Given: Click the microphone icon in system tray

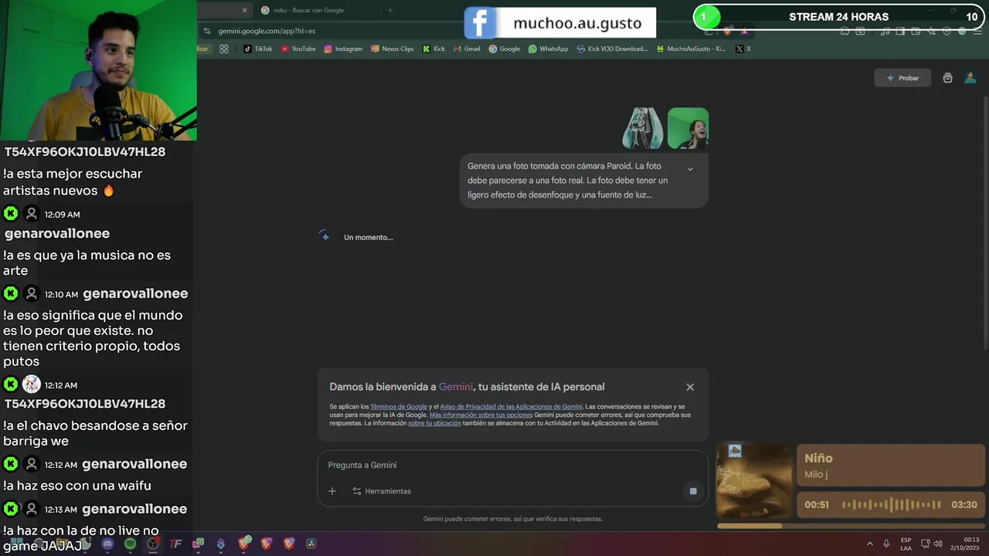Looking at the screenshot, I should pyautogui.click(x=886, y=544).
